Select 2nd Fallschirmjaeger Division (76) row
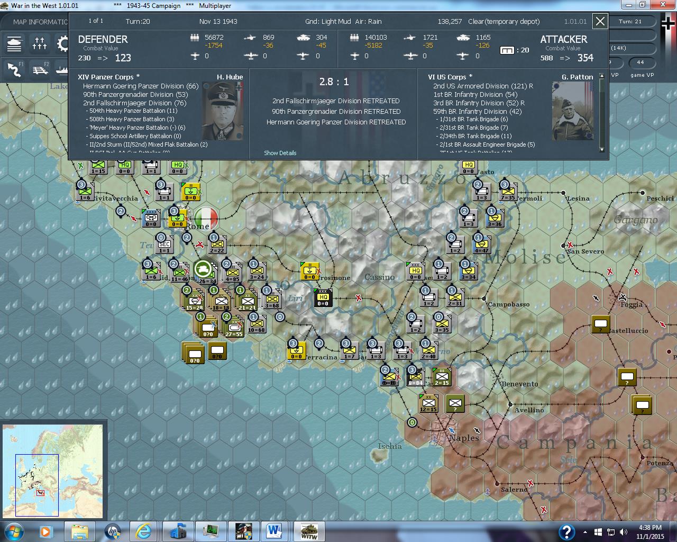 click(x=135, y=103)
